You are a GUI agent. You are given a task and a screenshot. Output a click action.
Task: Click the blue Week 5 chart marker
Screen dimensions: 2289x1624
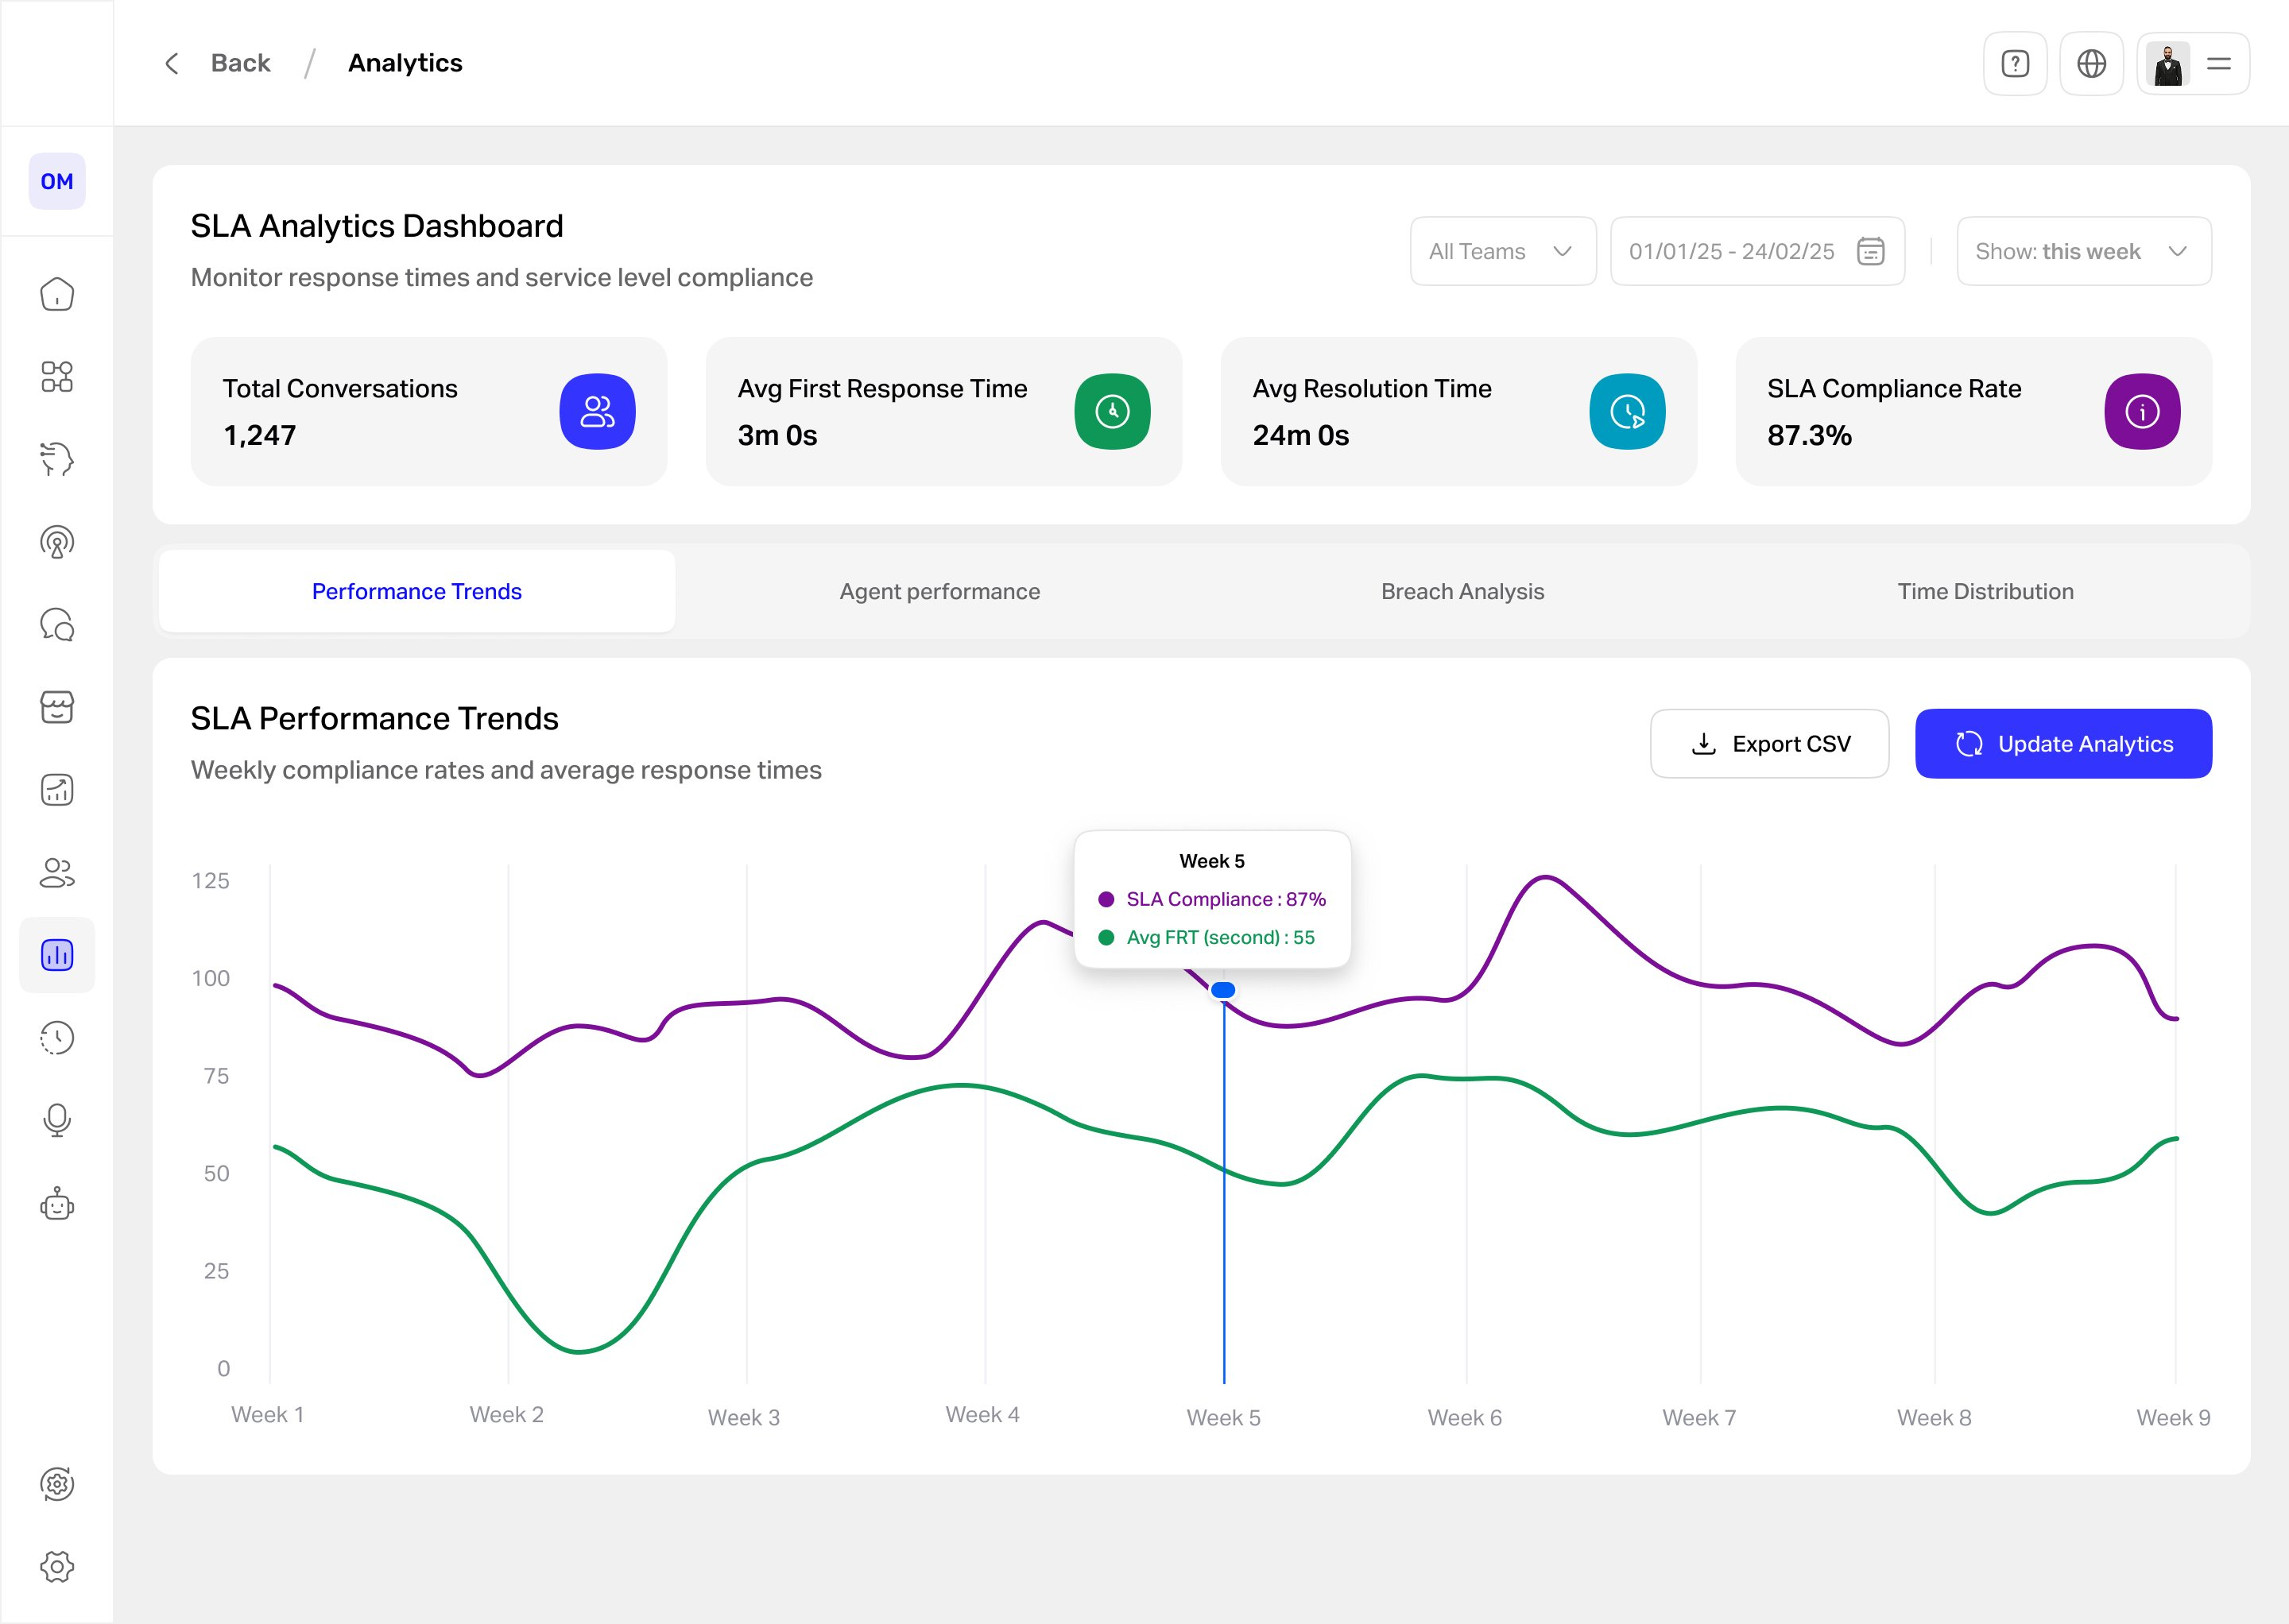point(1222,990)
